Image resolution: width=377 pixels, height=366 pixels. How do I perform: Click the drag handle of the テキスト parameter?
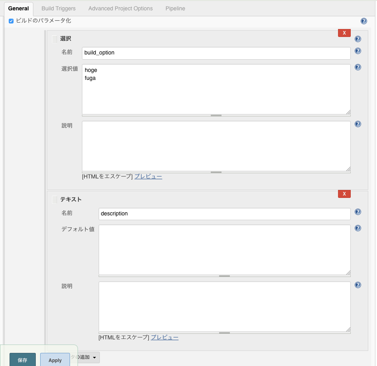click(54, 199)
